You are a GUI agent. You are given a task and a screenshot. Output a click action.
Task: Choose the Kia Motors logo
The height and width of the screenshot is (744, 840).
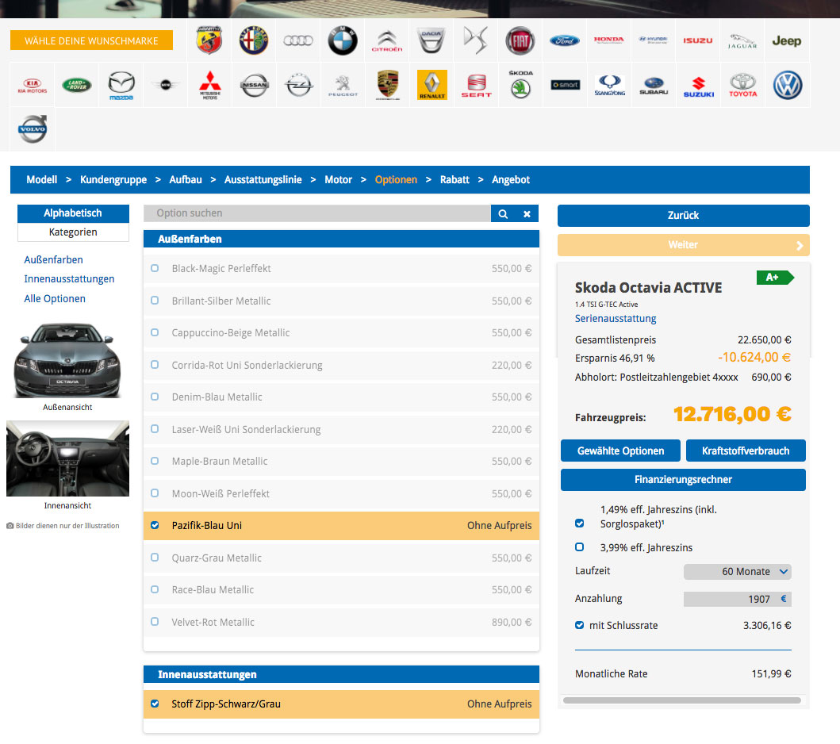coord(33,85)
